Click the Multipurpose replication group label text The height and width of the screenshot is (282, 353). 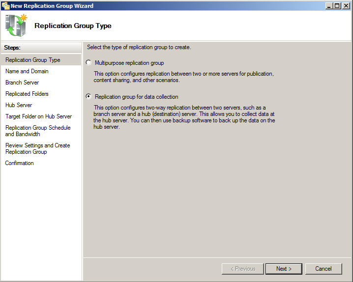click(x=129, y=63)
